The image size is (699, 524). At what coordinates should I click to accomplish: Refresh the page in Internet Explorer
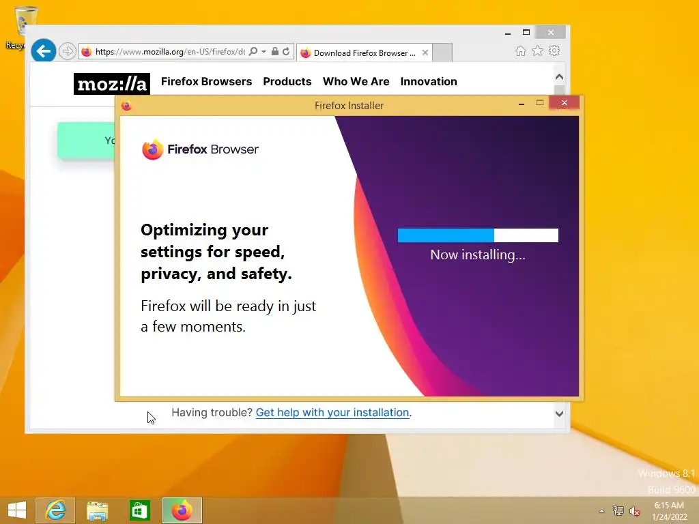(x=286, y=52)
